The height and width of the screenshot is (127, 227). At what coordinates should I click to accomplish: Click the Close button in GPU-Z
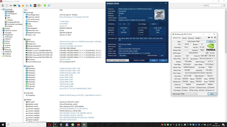212,94
